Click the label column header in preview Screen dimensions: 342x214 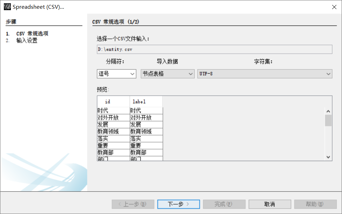146,102
